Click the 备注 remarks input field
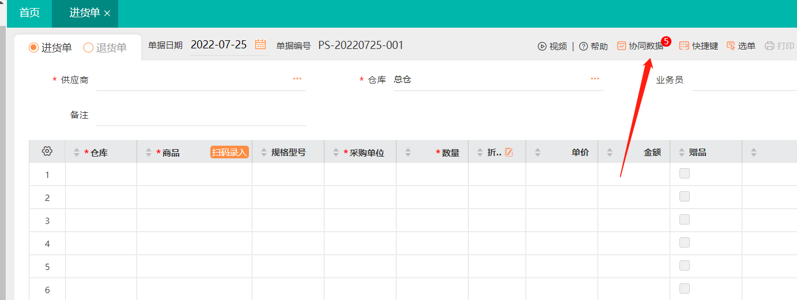The image size is (797, 300). pyautogui.click(x=201, y=115)
